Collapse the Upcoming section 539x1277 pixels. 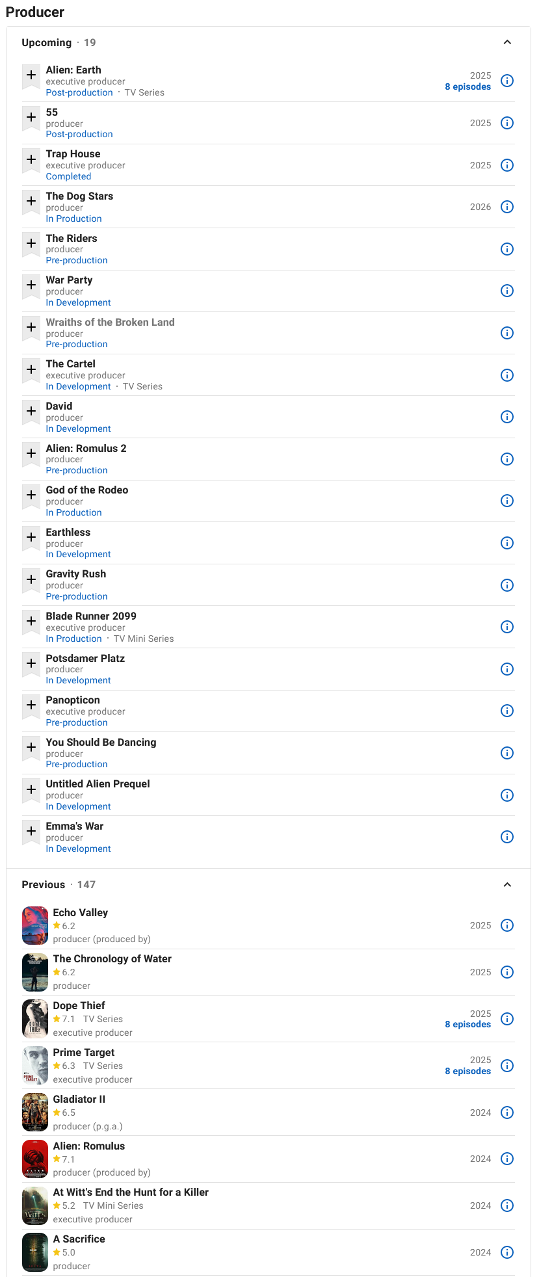[507, 42]
